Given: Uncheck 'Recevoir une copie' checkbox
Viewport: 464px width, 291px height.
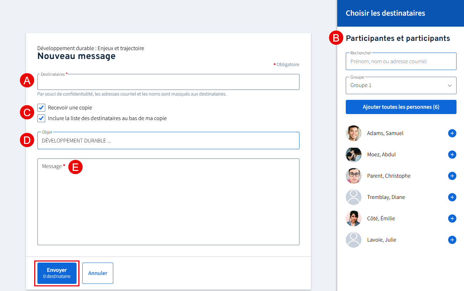Looking at the screenshot, I should click(x=41, y=108).
